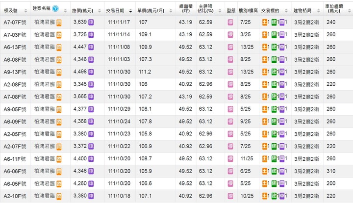The width and height of the screenshot is (353, 203).
Task: Click the 交易標的 column header
Action: pos(270,11)
